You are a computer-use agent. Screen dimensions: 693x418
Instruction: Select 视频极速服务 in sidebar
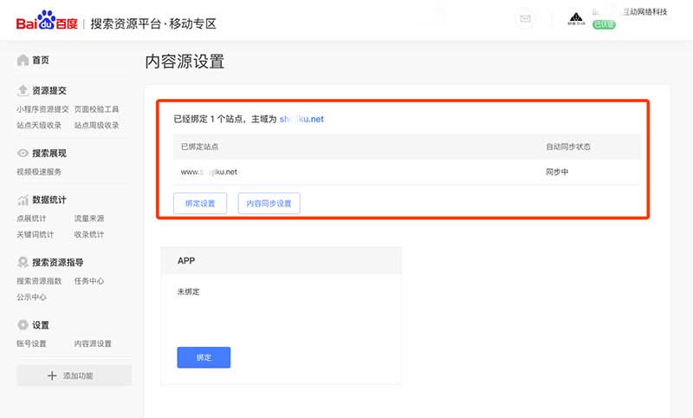coord(39,172)
